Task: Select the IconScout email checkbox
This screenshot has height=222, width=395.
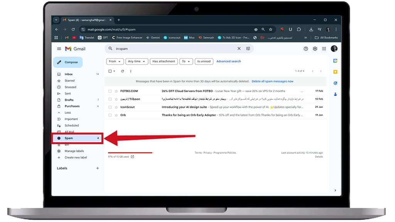Action: pyautogui.click(x=110, y=107)
